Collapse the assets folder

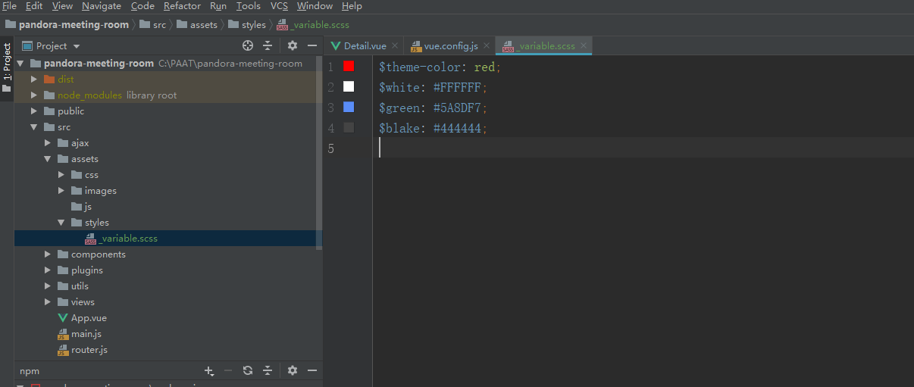pos(47,159)
